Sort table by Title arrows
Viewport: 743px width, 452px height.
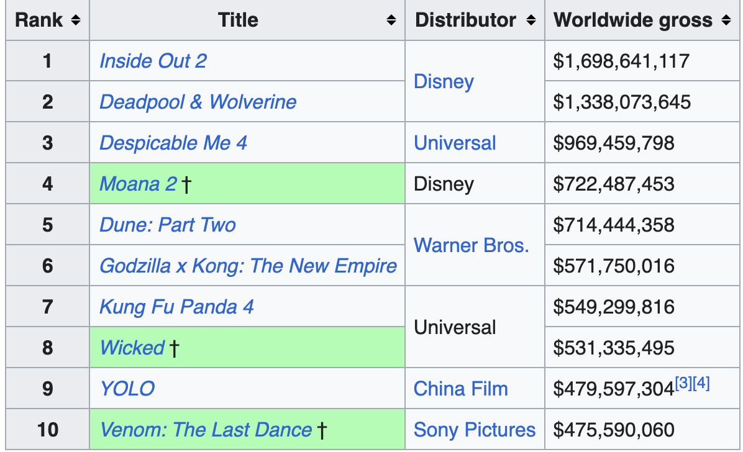pos(391,20)
